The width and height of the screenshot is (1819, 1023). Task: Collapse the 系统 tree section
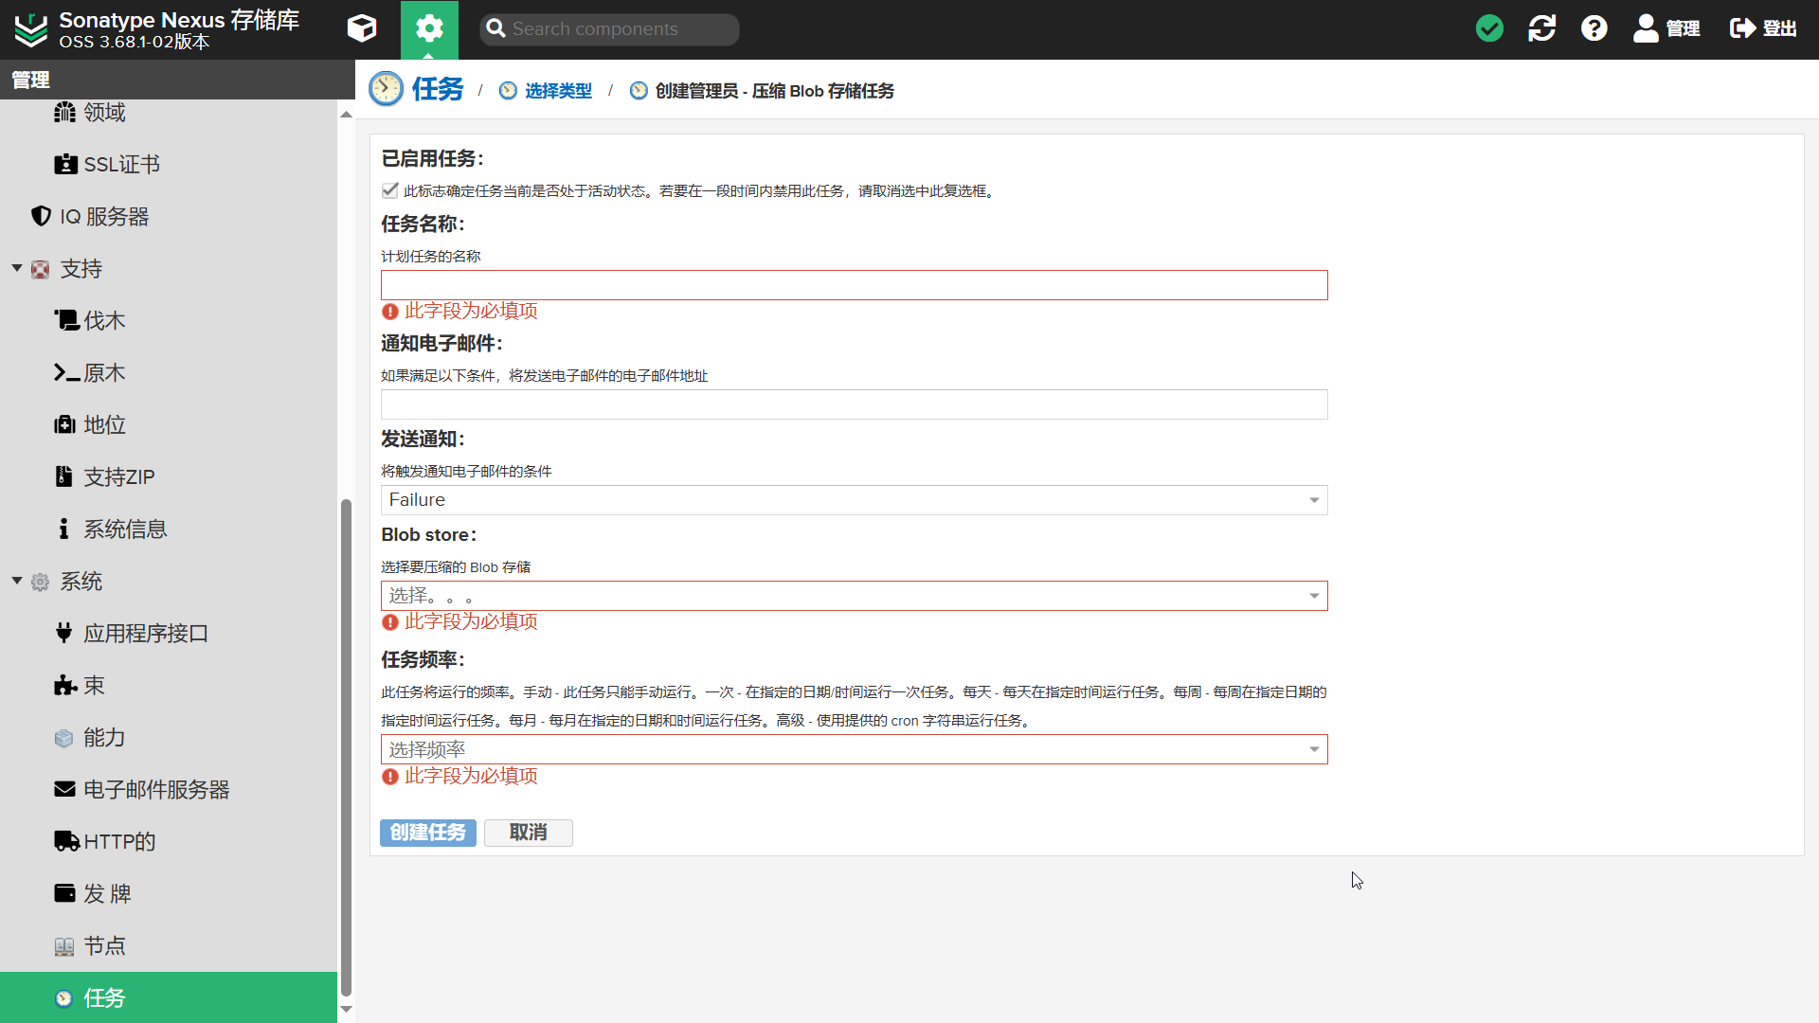pyautogui.click(x=17, y=582)
